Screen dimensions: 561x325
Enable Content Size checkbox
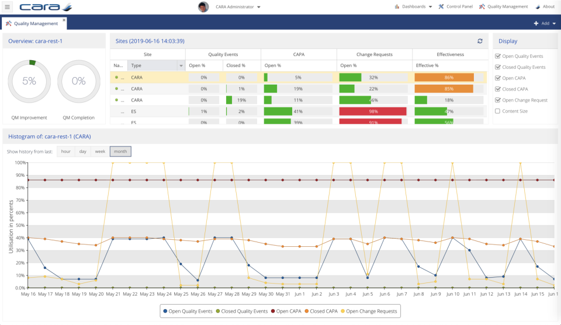coord(497,111)
